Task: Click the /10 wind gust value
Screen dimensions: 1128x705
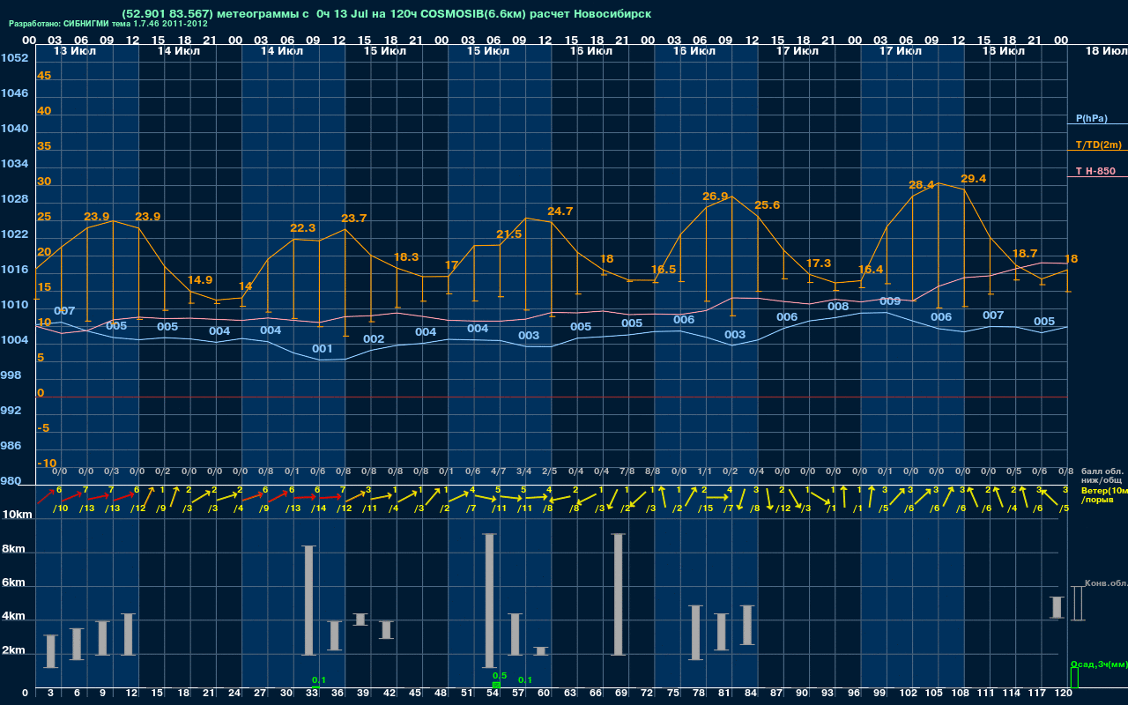Action: coord(60,508)
